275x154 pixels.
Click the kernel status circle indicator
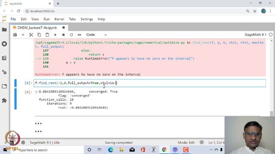(x=271, y=35)
